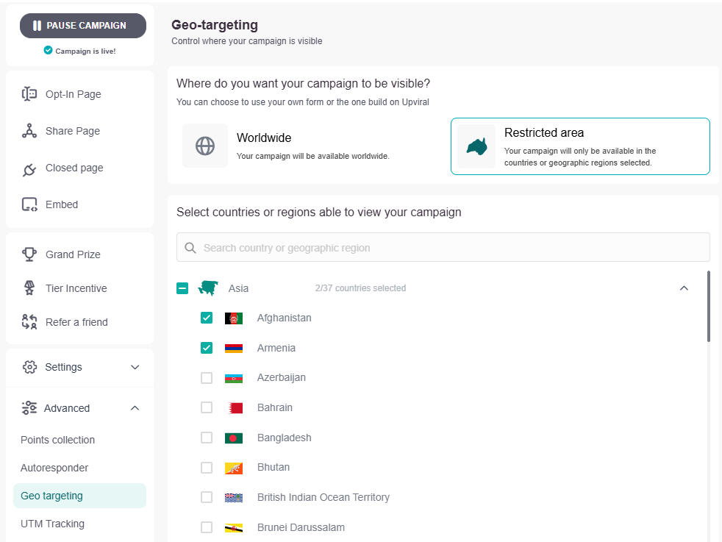Screen dimensions: 722x542
Task: Click the Brunei Darussalam country name
Action: [301, 527]
